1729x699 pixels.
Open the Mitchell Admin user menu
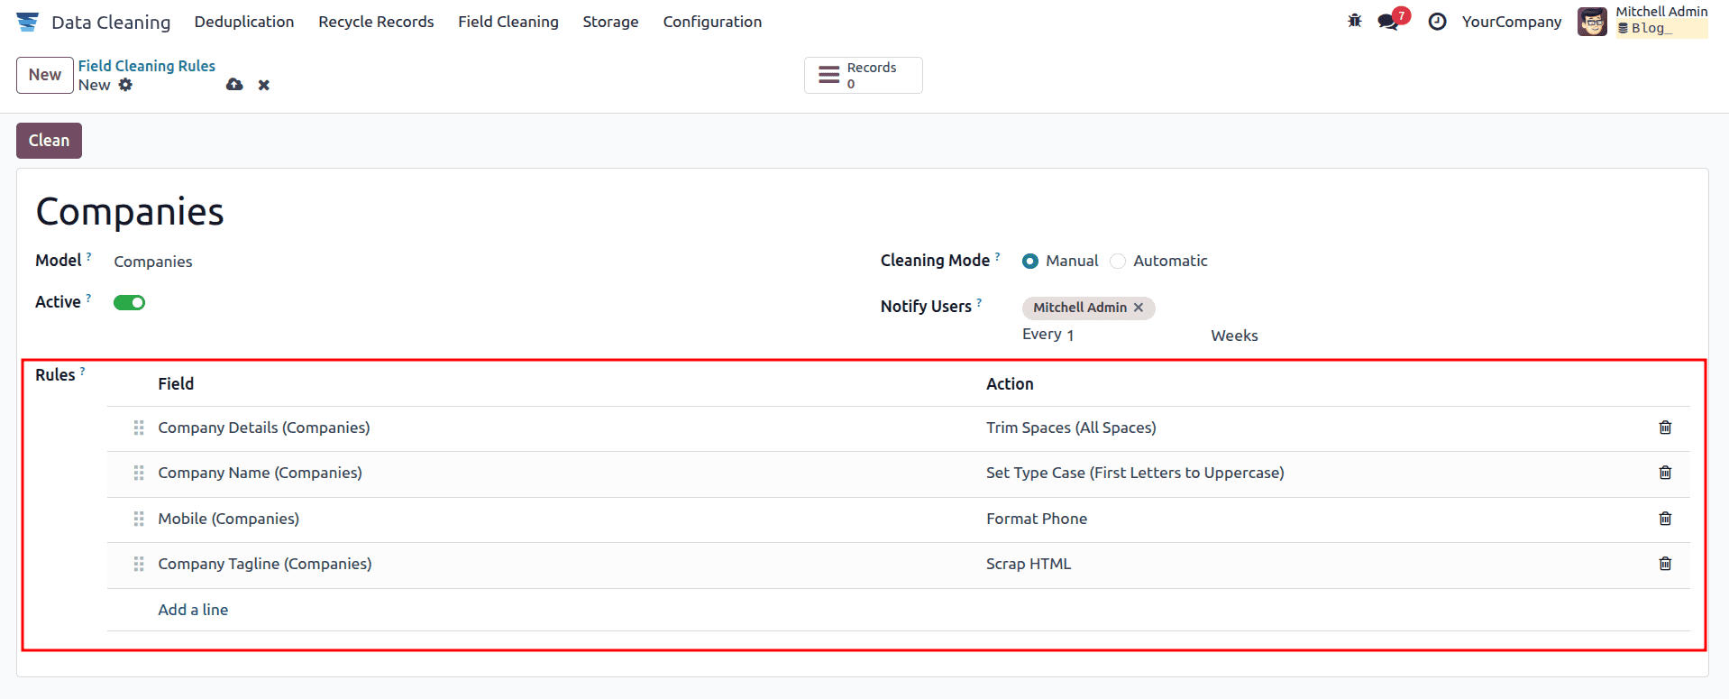coord(1642,21)
